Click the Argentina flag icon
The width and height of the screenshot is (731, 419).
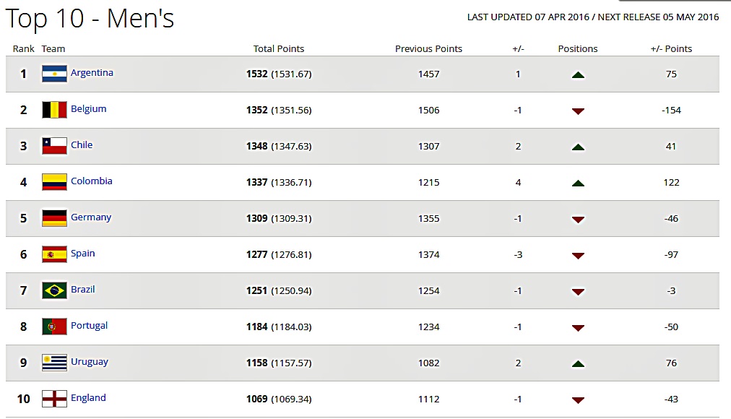coord(55,74)
